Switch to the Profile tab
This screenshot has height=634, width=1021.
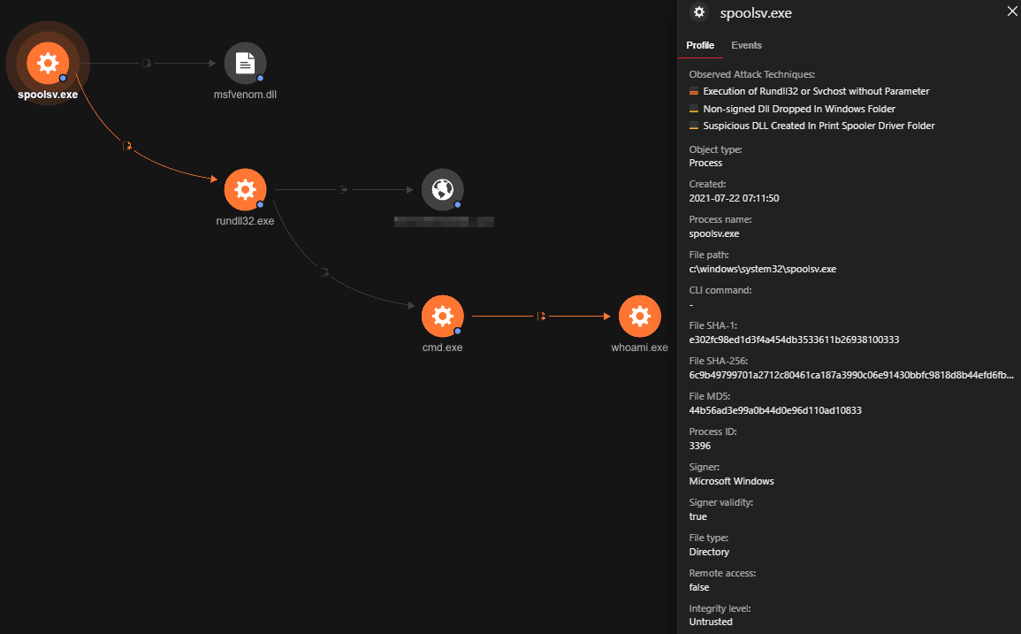(x=700, y=45)
